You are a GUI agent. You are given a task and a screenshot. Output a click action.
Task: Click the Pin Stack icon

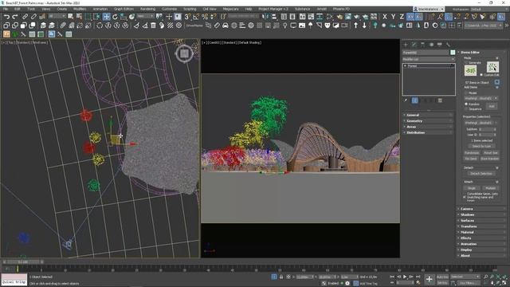(406, 100)
